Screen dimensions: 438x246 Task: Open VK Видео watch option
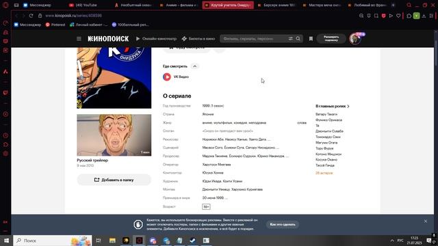coord(176,77)
